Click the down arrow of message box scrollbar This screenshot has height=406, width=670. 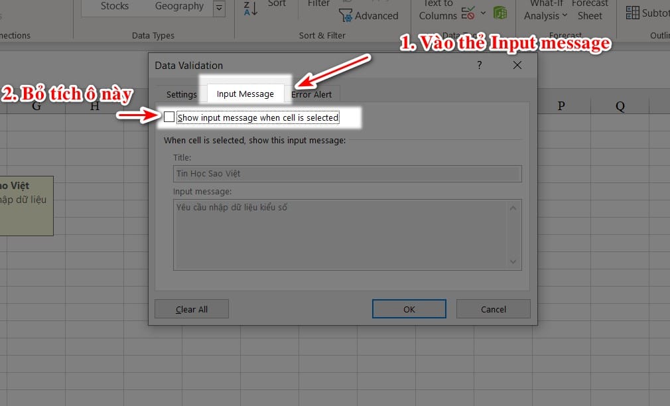click(513, 261)
